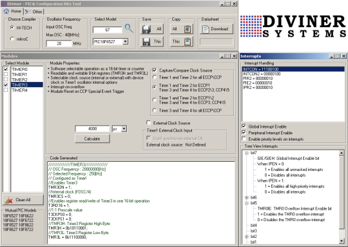Click the Calculate button
The width and height of the screenshot is (348, 247).
click(x=92, y=139)
